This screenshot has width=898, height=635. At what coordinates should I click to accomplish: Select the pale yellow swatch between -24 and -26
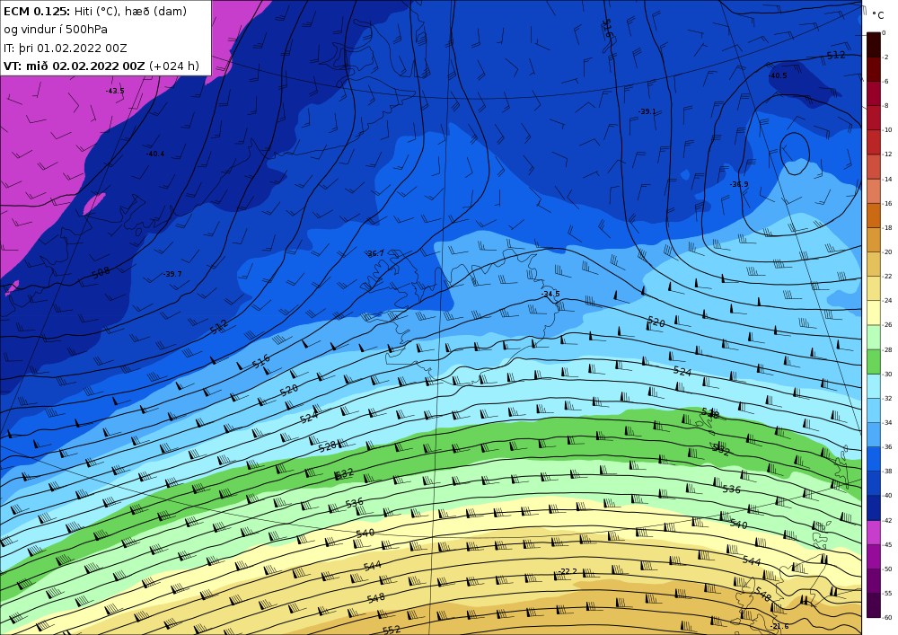[874, 313]
